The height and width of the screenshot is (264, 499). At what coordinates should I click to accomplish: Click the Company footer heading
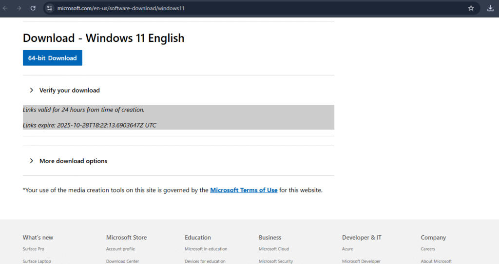433,238
